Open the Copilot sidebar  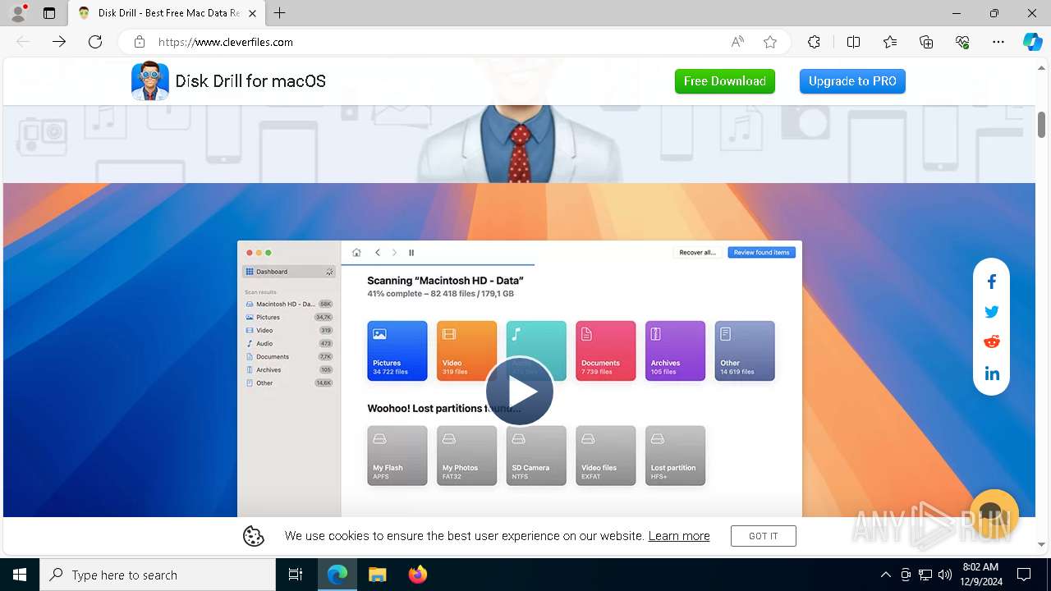(1032, 42)
